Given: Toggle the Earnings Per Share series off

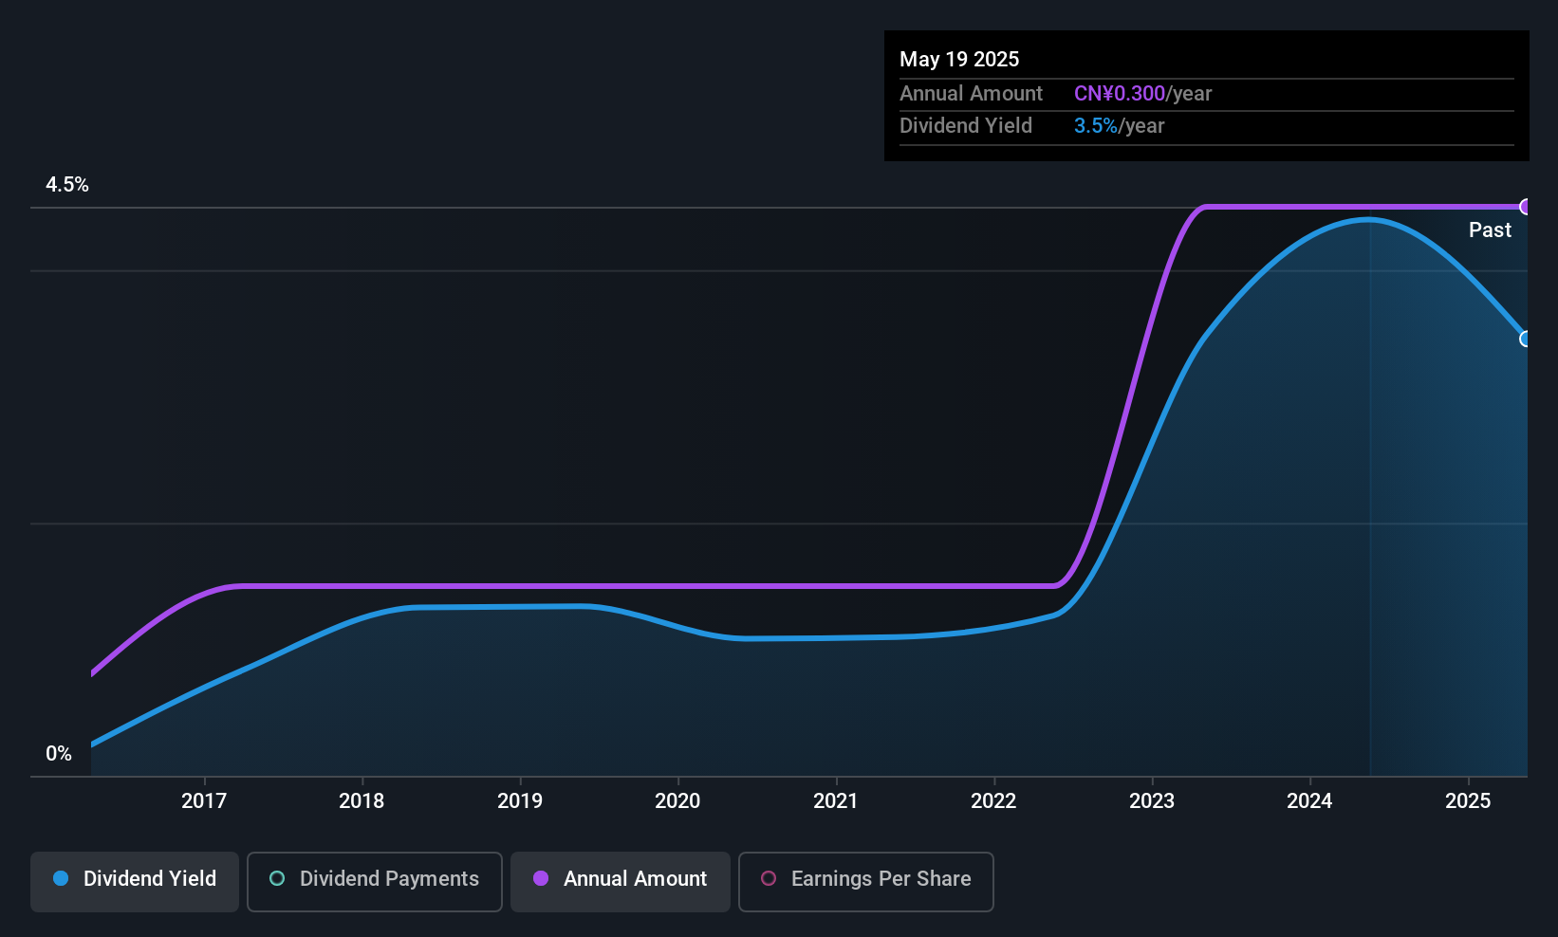Looking at the screenshot, I should tap(865, 881).
